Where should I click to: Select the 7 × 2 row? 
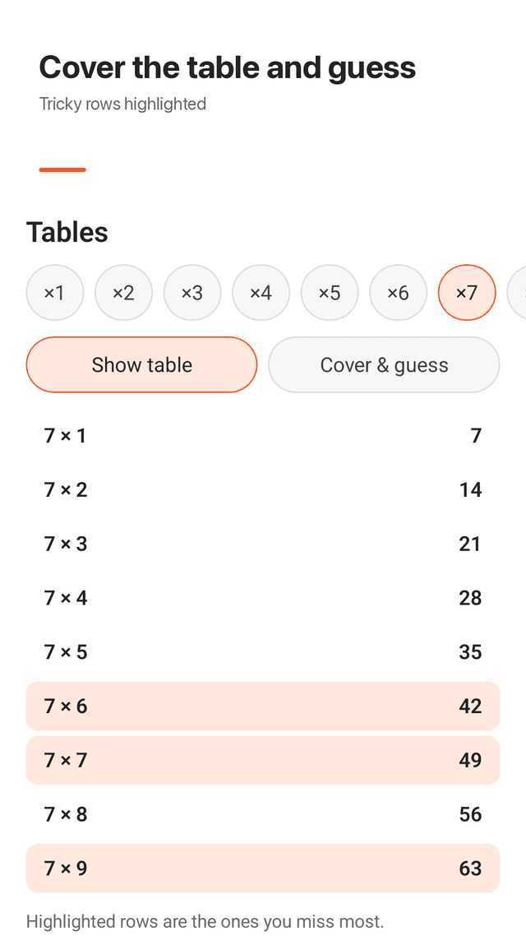(263, 489)
